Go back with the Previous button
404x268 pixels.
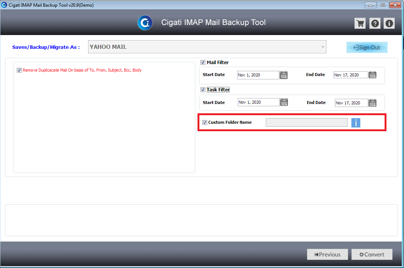[327, 254]
